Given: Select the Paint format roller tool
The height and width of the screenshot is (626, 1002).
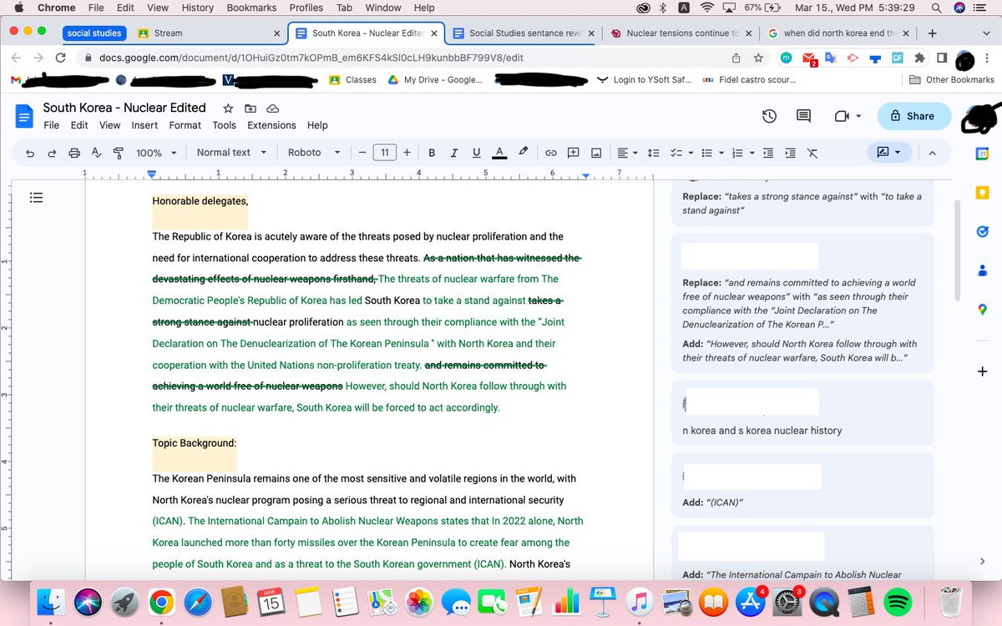Looking at the screenshot, I should click(x=118, y=153).
